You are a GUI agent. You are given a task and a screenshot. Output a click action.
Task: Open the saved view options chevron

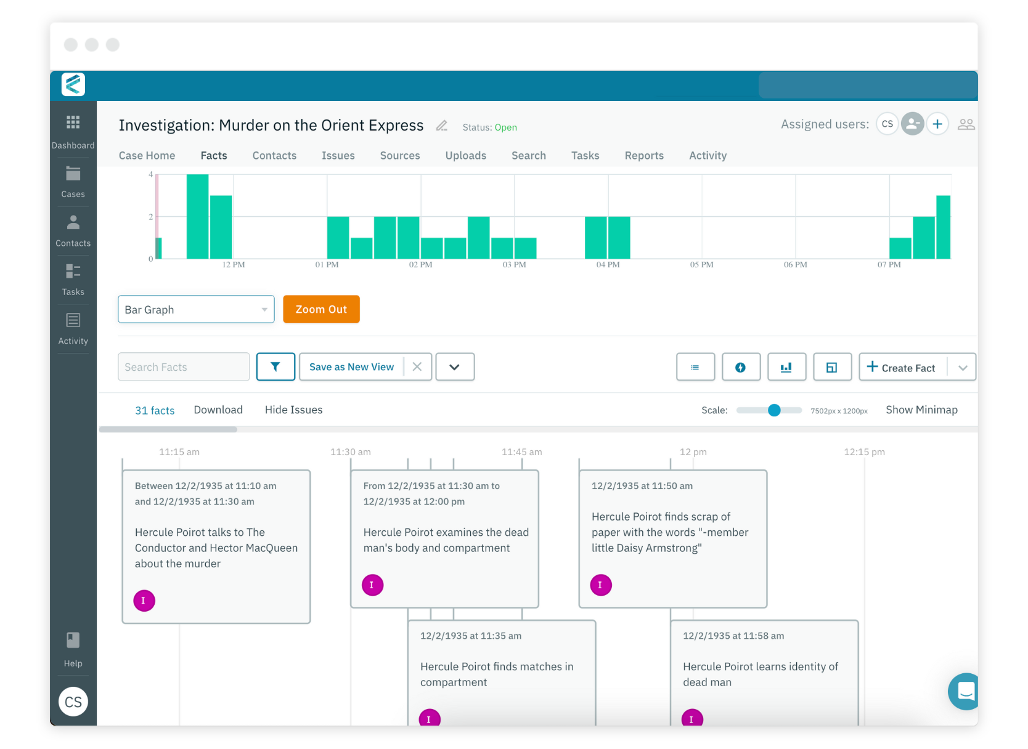455,366
